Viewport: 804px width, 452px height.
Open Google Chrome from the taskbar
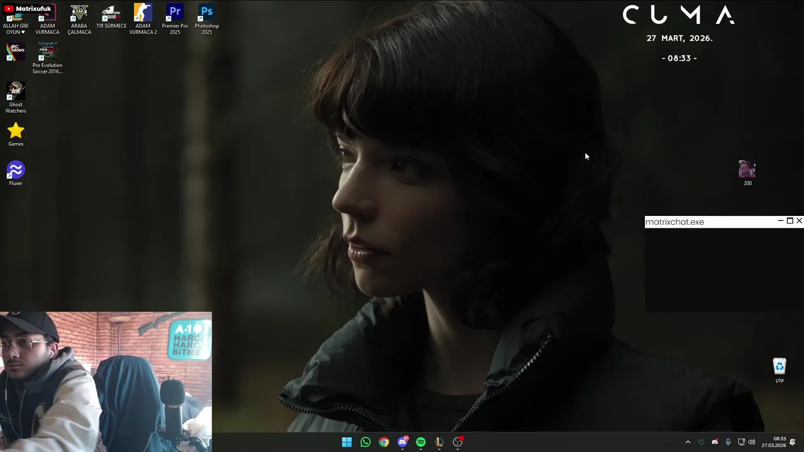384,442
